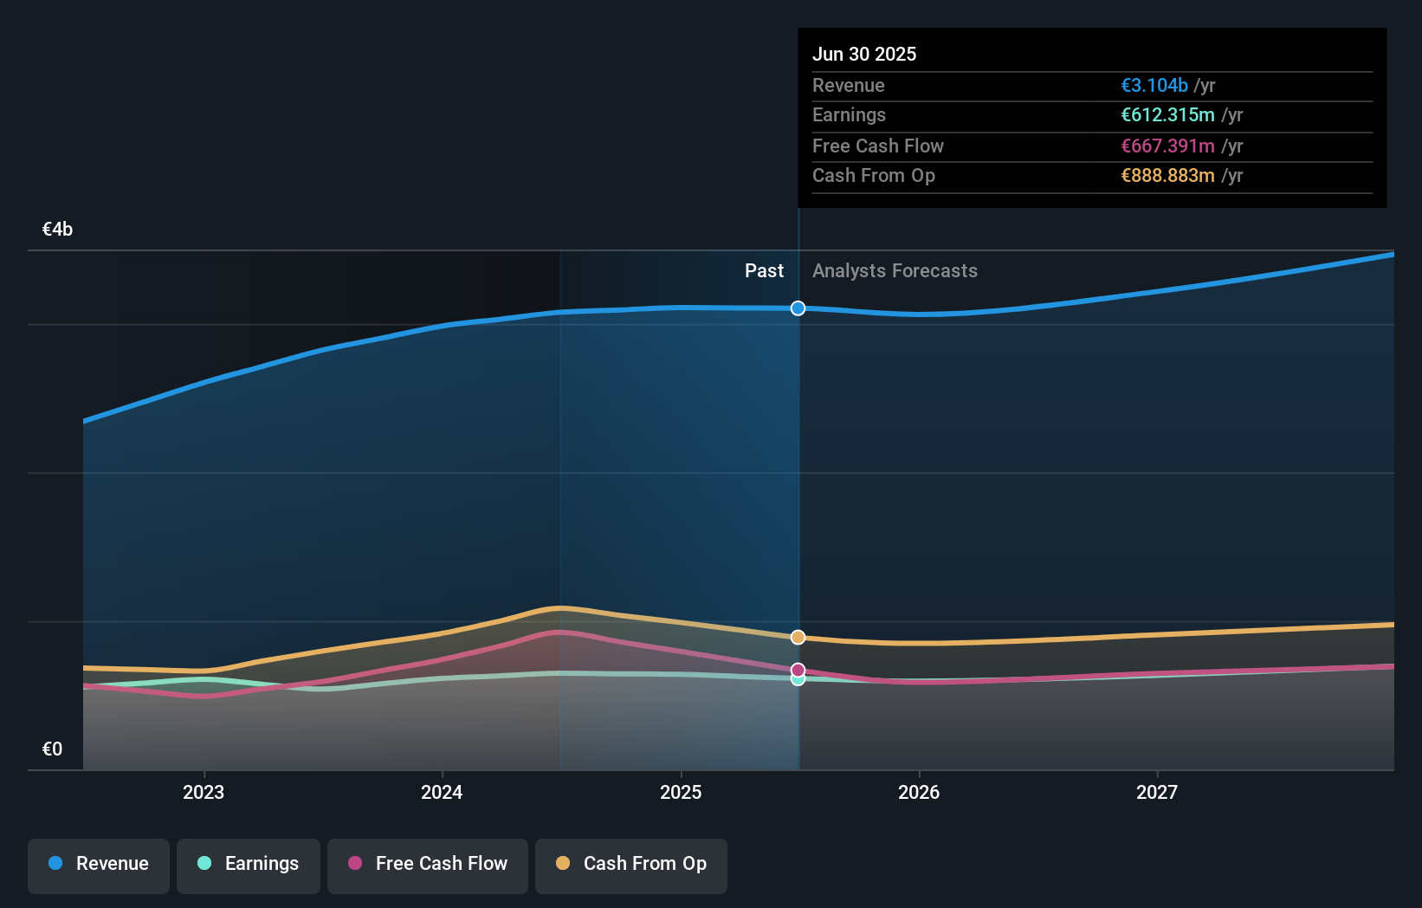Click the pink Free Cash Flow legend dot
The width and height of the screenshot is (1422, 908).
[x=356, y=864]
